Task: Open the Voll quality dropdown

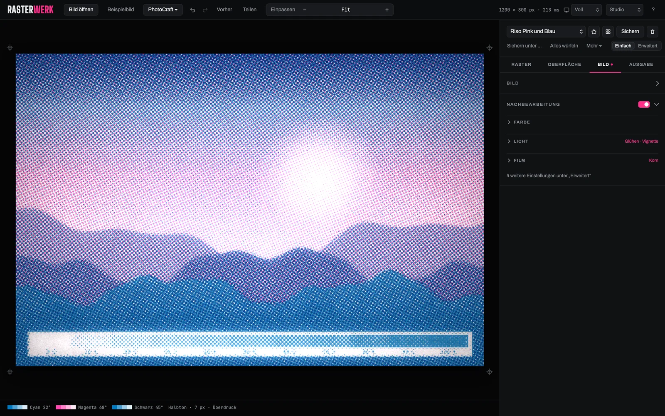Action: pyautogui.click(x=586, y=10)
